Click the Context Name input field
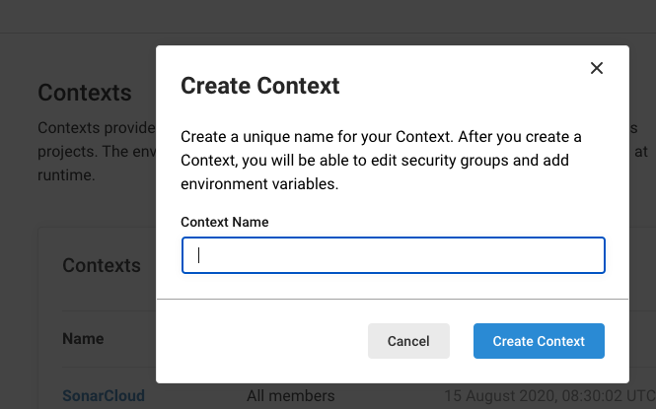Screen dimensions: 656x409 pyautogui.click(x=393, y=255)
